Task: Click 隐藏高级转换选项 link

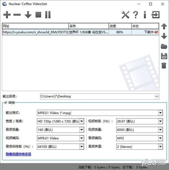Action: coord(19,154)
